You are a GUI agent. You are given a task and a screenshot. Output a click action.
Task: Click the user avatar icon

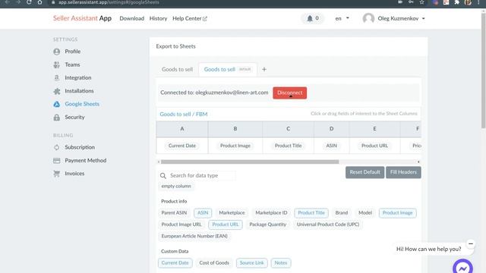[368, 18]
